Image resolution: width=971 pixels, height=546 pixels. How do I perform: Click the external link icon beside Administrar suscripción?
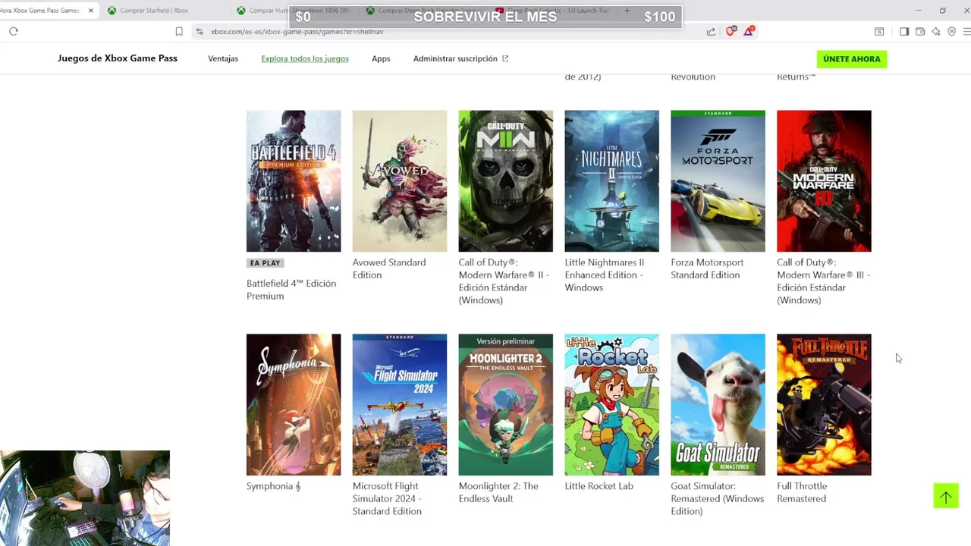click(x=505, y=58)
